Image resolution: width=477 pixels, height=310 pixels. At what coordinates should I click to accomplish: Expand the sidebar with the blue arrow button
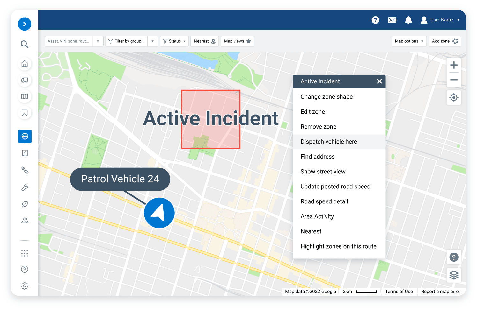(25, 24)
